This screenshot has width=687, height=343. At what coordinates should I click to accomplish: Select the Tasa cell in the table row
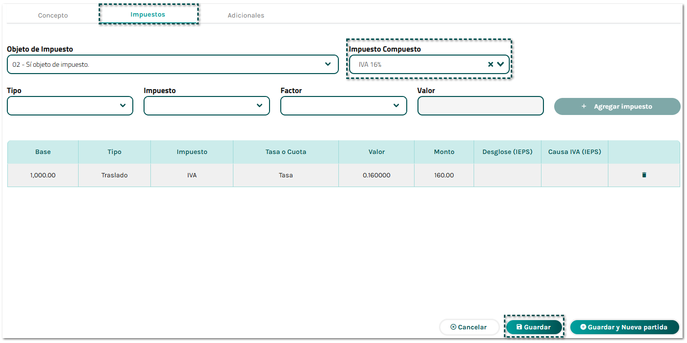(x=286, y=175)
